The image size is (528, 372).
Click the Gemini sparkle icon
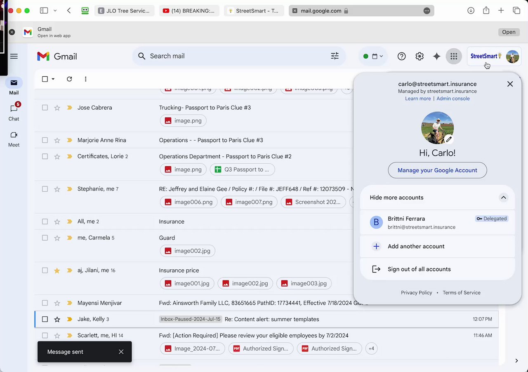tap(437, 57)
